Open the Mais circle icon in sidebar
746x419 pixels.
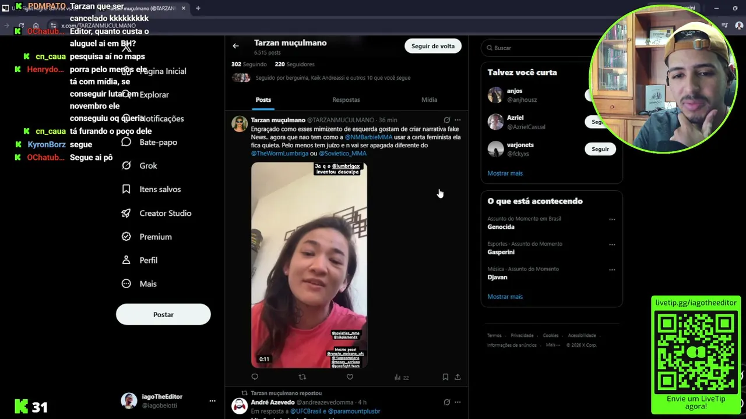click(x=126, y=284)
